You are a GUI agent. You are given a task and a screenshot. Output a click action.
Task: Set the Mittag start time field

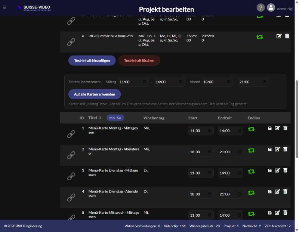pos(133,82)
